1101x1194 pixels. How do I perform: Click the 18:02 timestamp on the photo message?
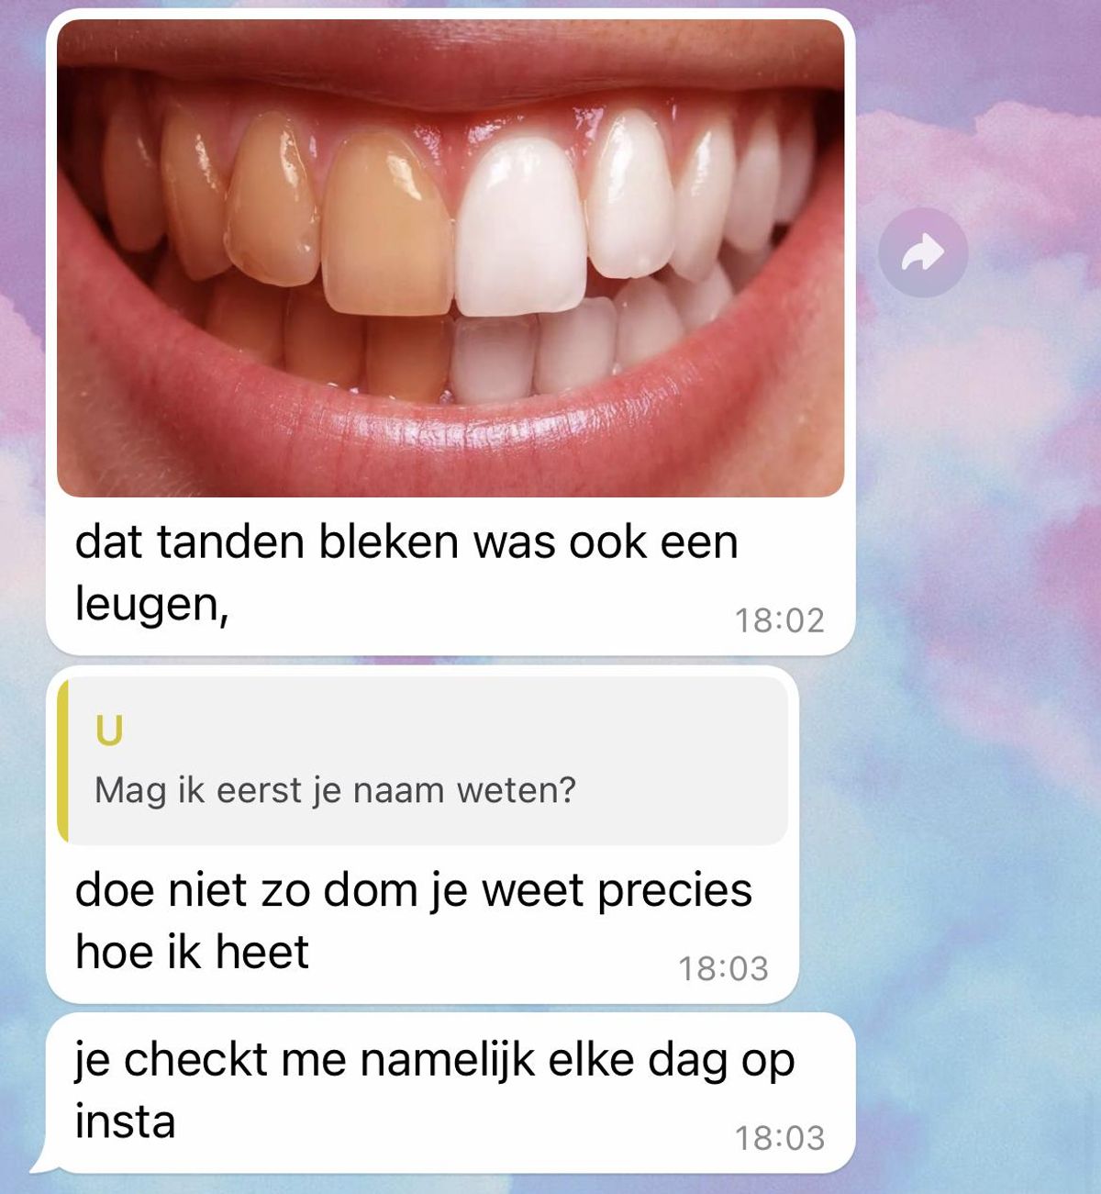tap(779, 620)
